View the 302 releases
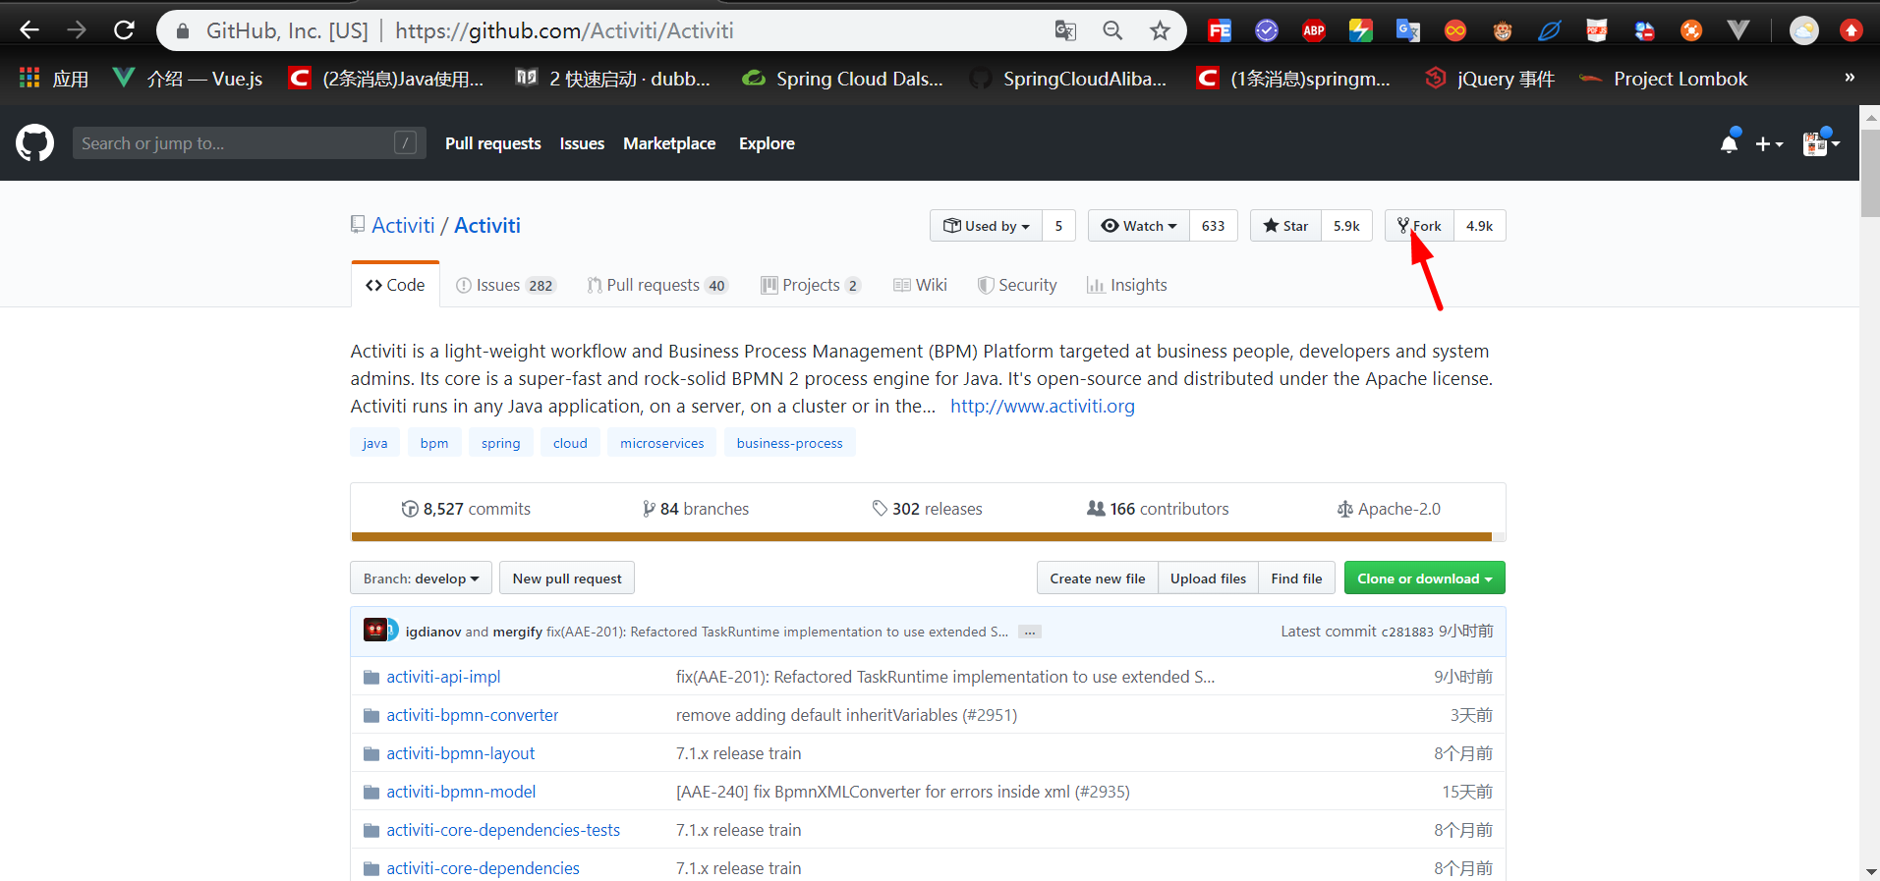This screenshot has width=1880, height=881. [x=927, y=509]
